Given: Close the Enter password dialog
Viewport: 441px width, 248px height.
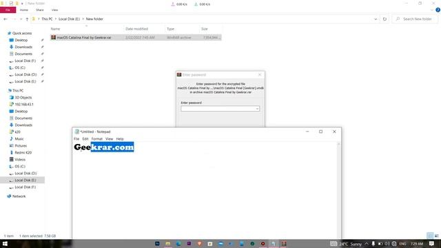Looking at the screenshot, I should click(x=260, y=75).
